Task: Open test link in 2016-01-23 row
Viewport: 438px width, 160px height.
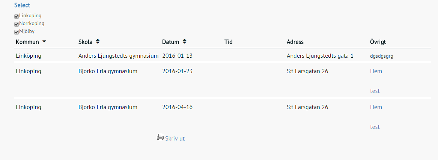Action: click(375, 91)
